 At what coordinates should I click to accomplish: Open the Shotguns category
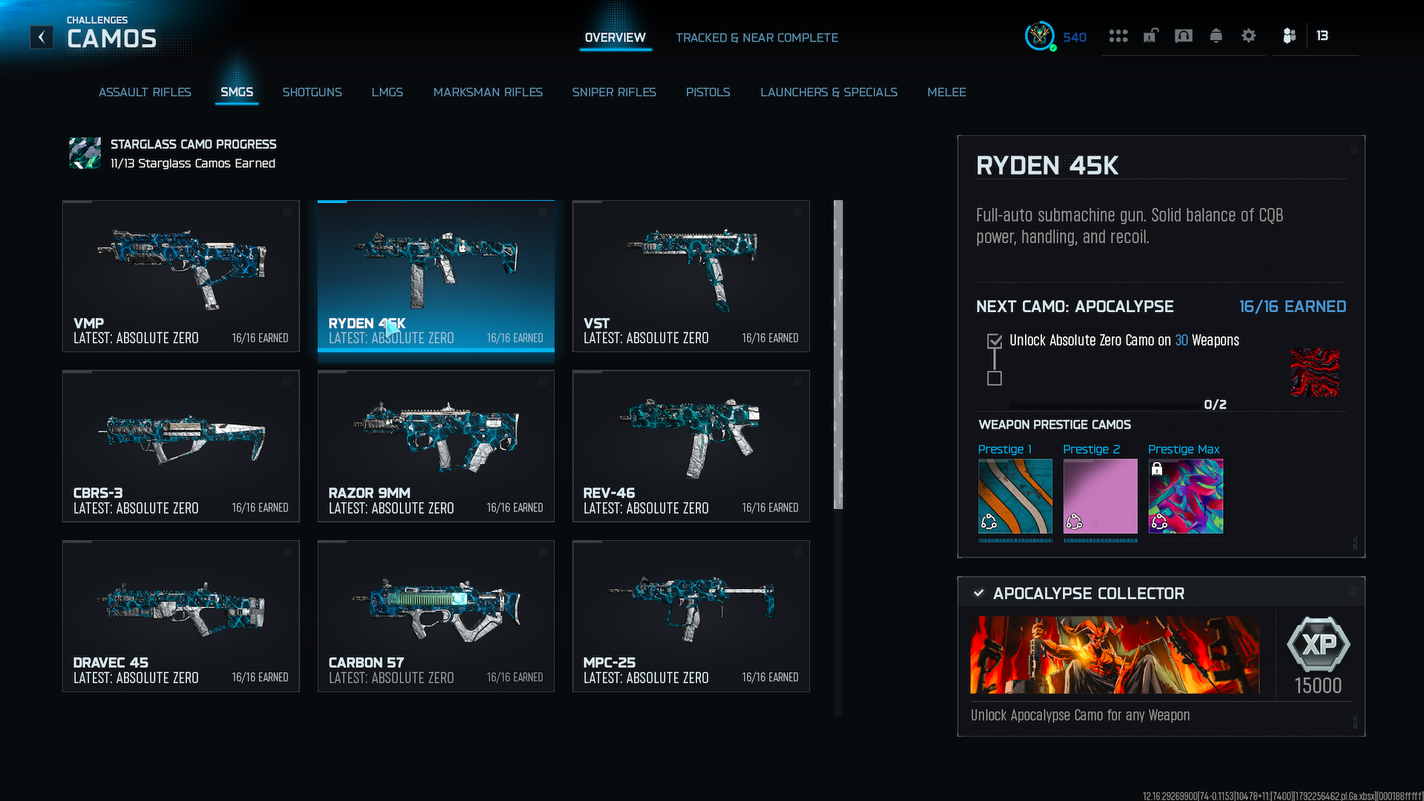[x=312, y=92]
